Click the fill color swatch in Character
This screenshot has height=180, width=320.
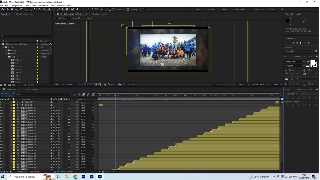point(312,62)
